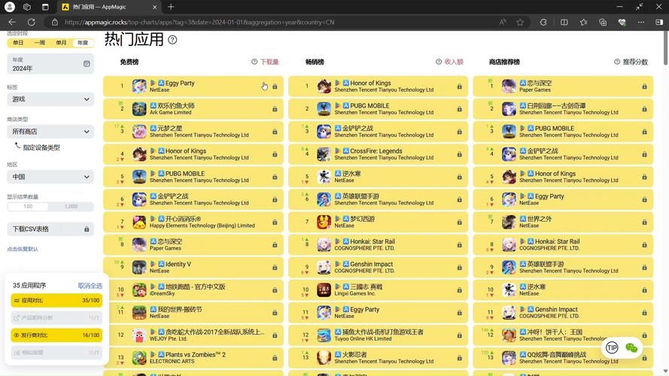
Task: Click 取消全选 link
Action: pos(90,286)
